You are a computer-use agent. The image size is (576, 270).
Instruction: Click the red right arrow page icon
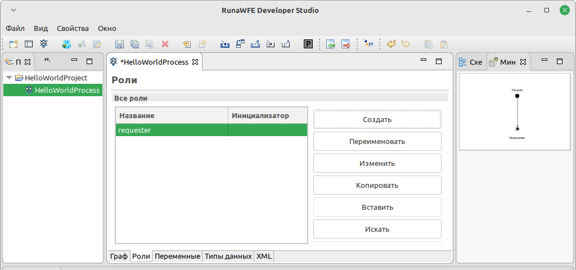tap(346, 44)
